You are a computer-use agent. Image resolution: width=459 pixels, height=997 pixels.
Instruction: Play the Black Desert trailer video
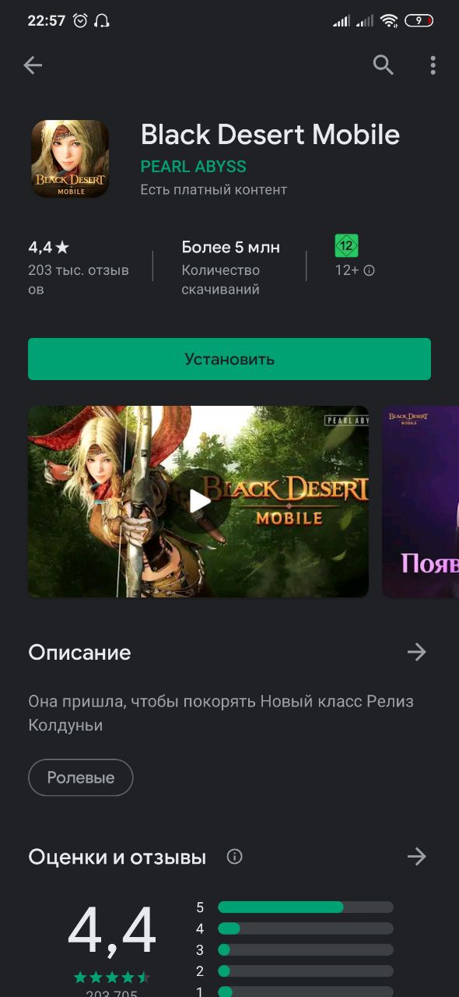click(x=200, y=501)
